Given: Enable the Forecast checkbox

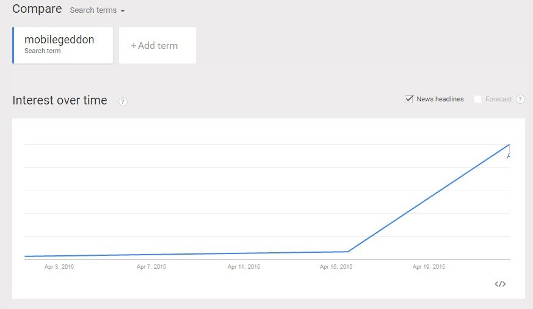Looking at the screenshot, I should 477,99.
